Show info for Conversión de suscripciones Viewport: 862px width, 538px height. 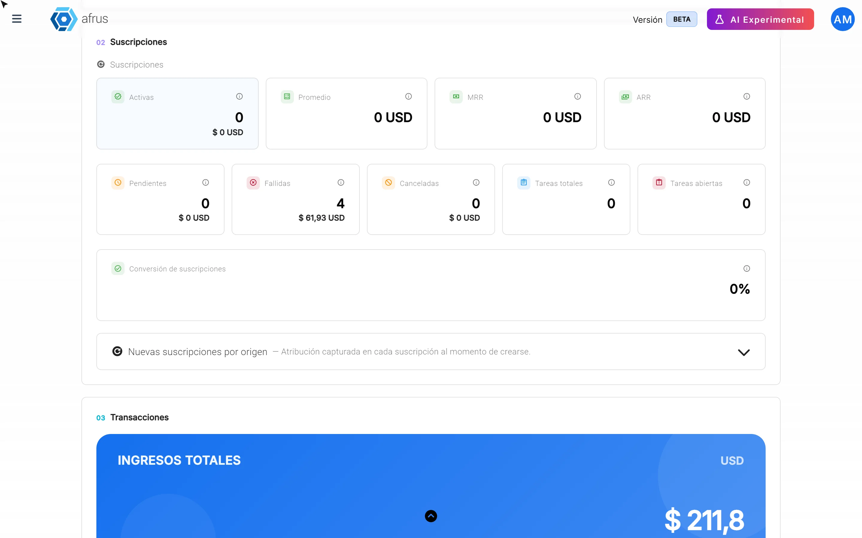click(746, 269)
